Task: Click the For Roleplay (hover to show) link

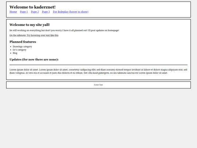Action: point(71,12)
